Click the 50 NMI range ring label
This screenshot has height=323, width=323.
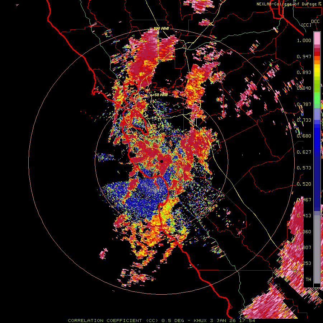[161, 95]
